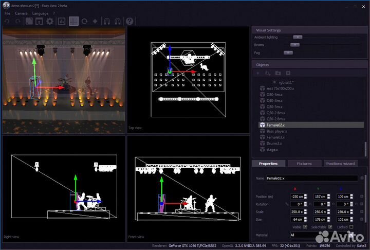Viewport: 370px width, 250px height.
Task: Click the undo arrow in the toolbar
Action: tap(7, 21)
